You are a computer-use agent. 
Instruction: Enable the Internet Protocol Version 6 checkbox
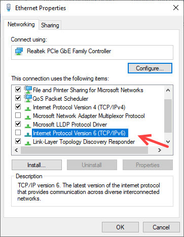click(18, 133)
